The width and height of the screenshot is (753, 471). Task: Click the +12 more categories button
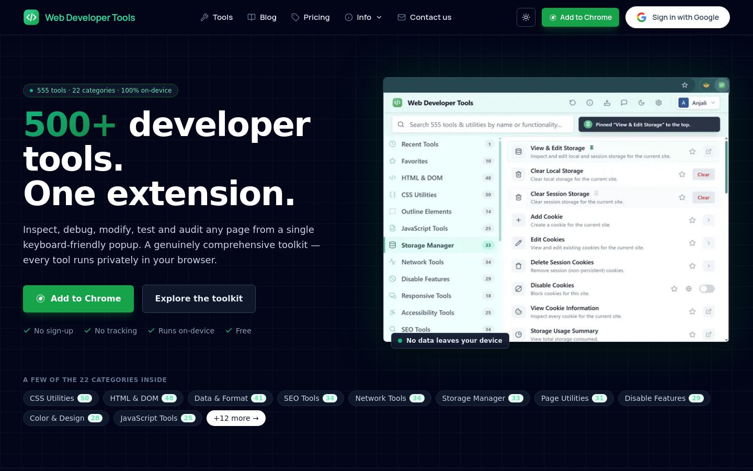click(x=236, y=418)
